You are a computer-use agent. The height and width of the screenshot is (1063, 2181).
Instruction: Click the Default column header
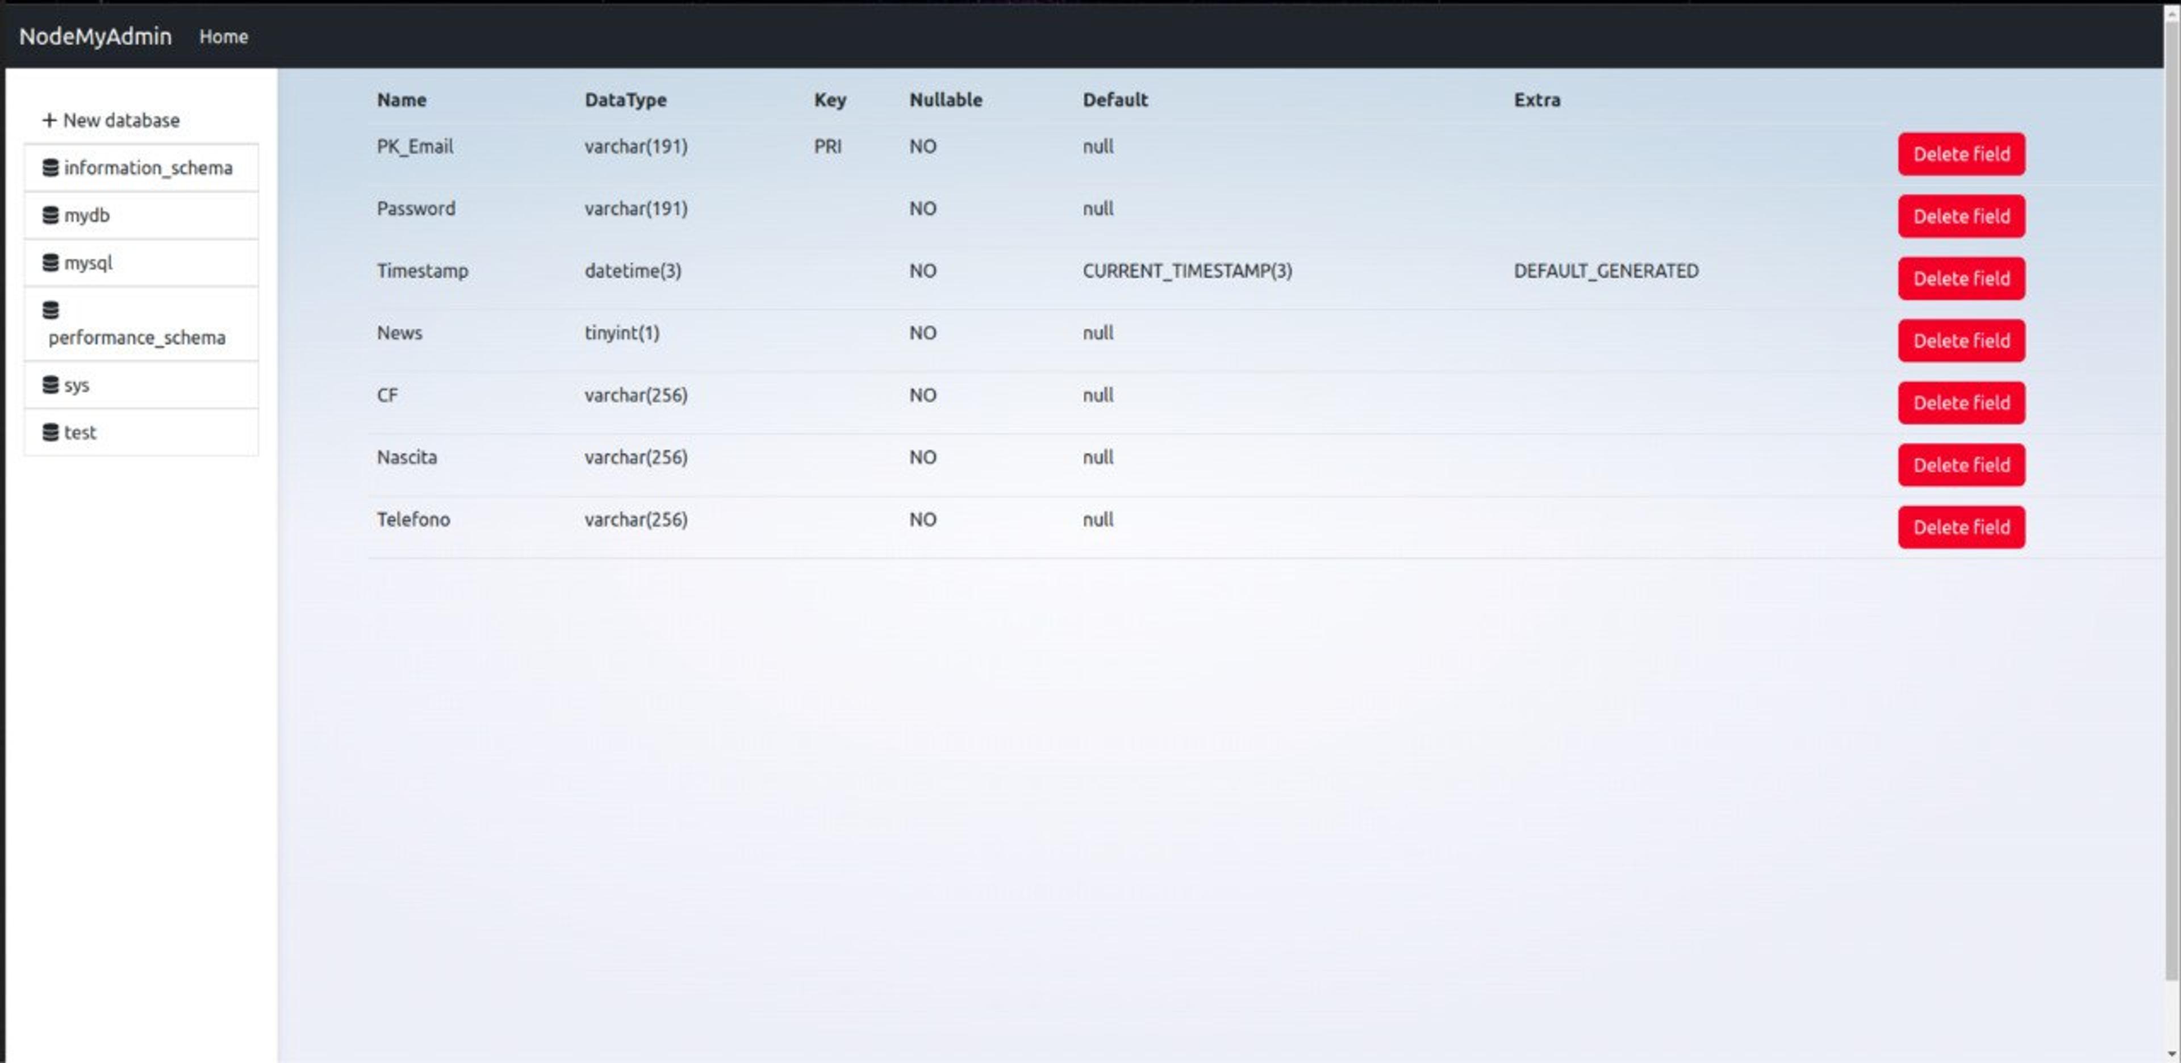point(1115,100)
